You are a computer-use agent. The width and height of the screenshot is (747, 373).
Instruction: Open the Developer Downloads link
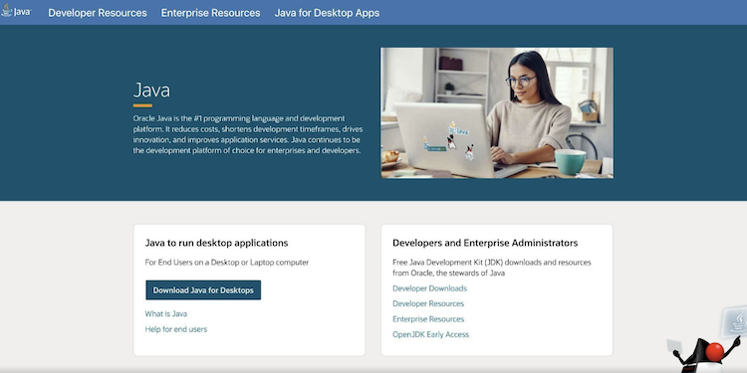coord(429,288)
